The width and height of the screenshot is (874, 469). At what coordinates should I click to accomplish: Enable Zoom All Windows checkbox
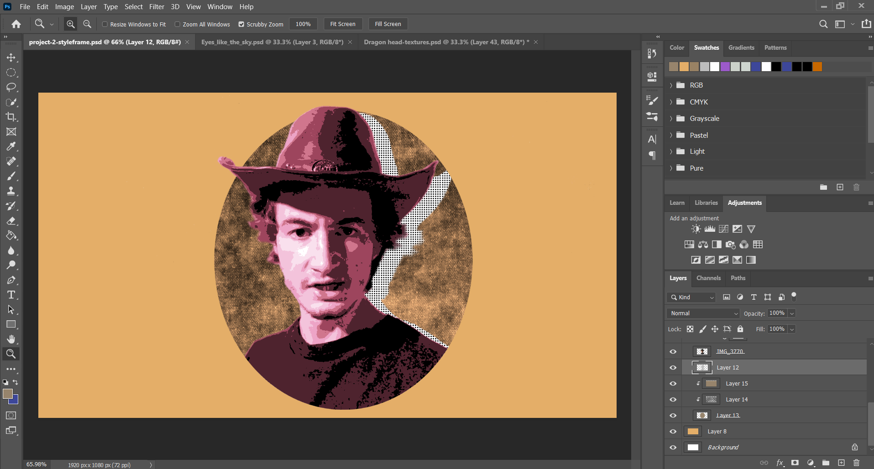point(178,24)
